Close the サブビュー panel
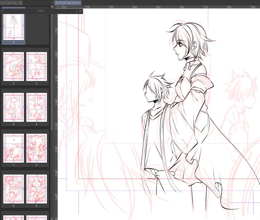The image size is (260, 220). click(80, 11)
